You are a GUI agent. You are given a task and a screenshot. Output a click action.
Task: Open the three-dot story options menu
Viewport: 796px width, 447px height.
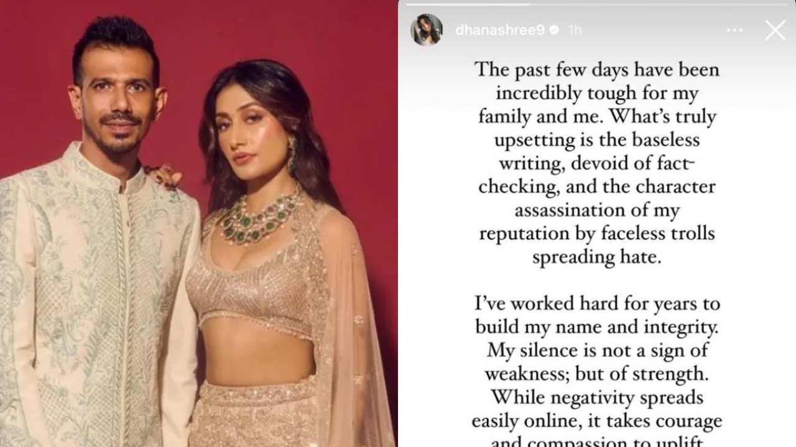734,30
